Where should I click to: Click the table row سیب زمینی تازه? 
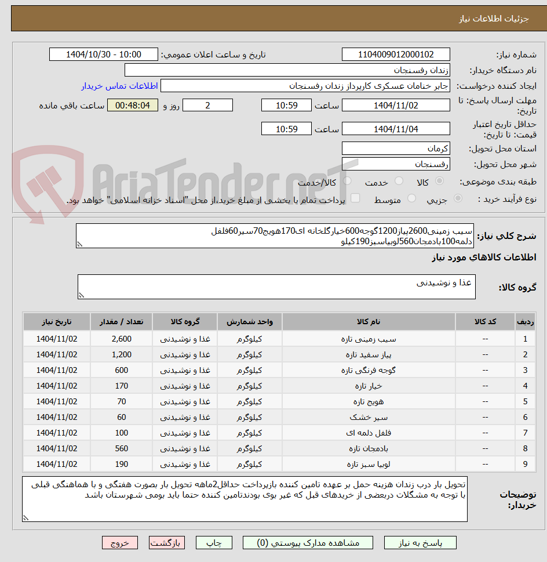[x=279, y=339]
